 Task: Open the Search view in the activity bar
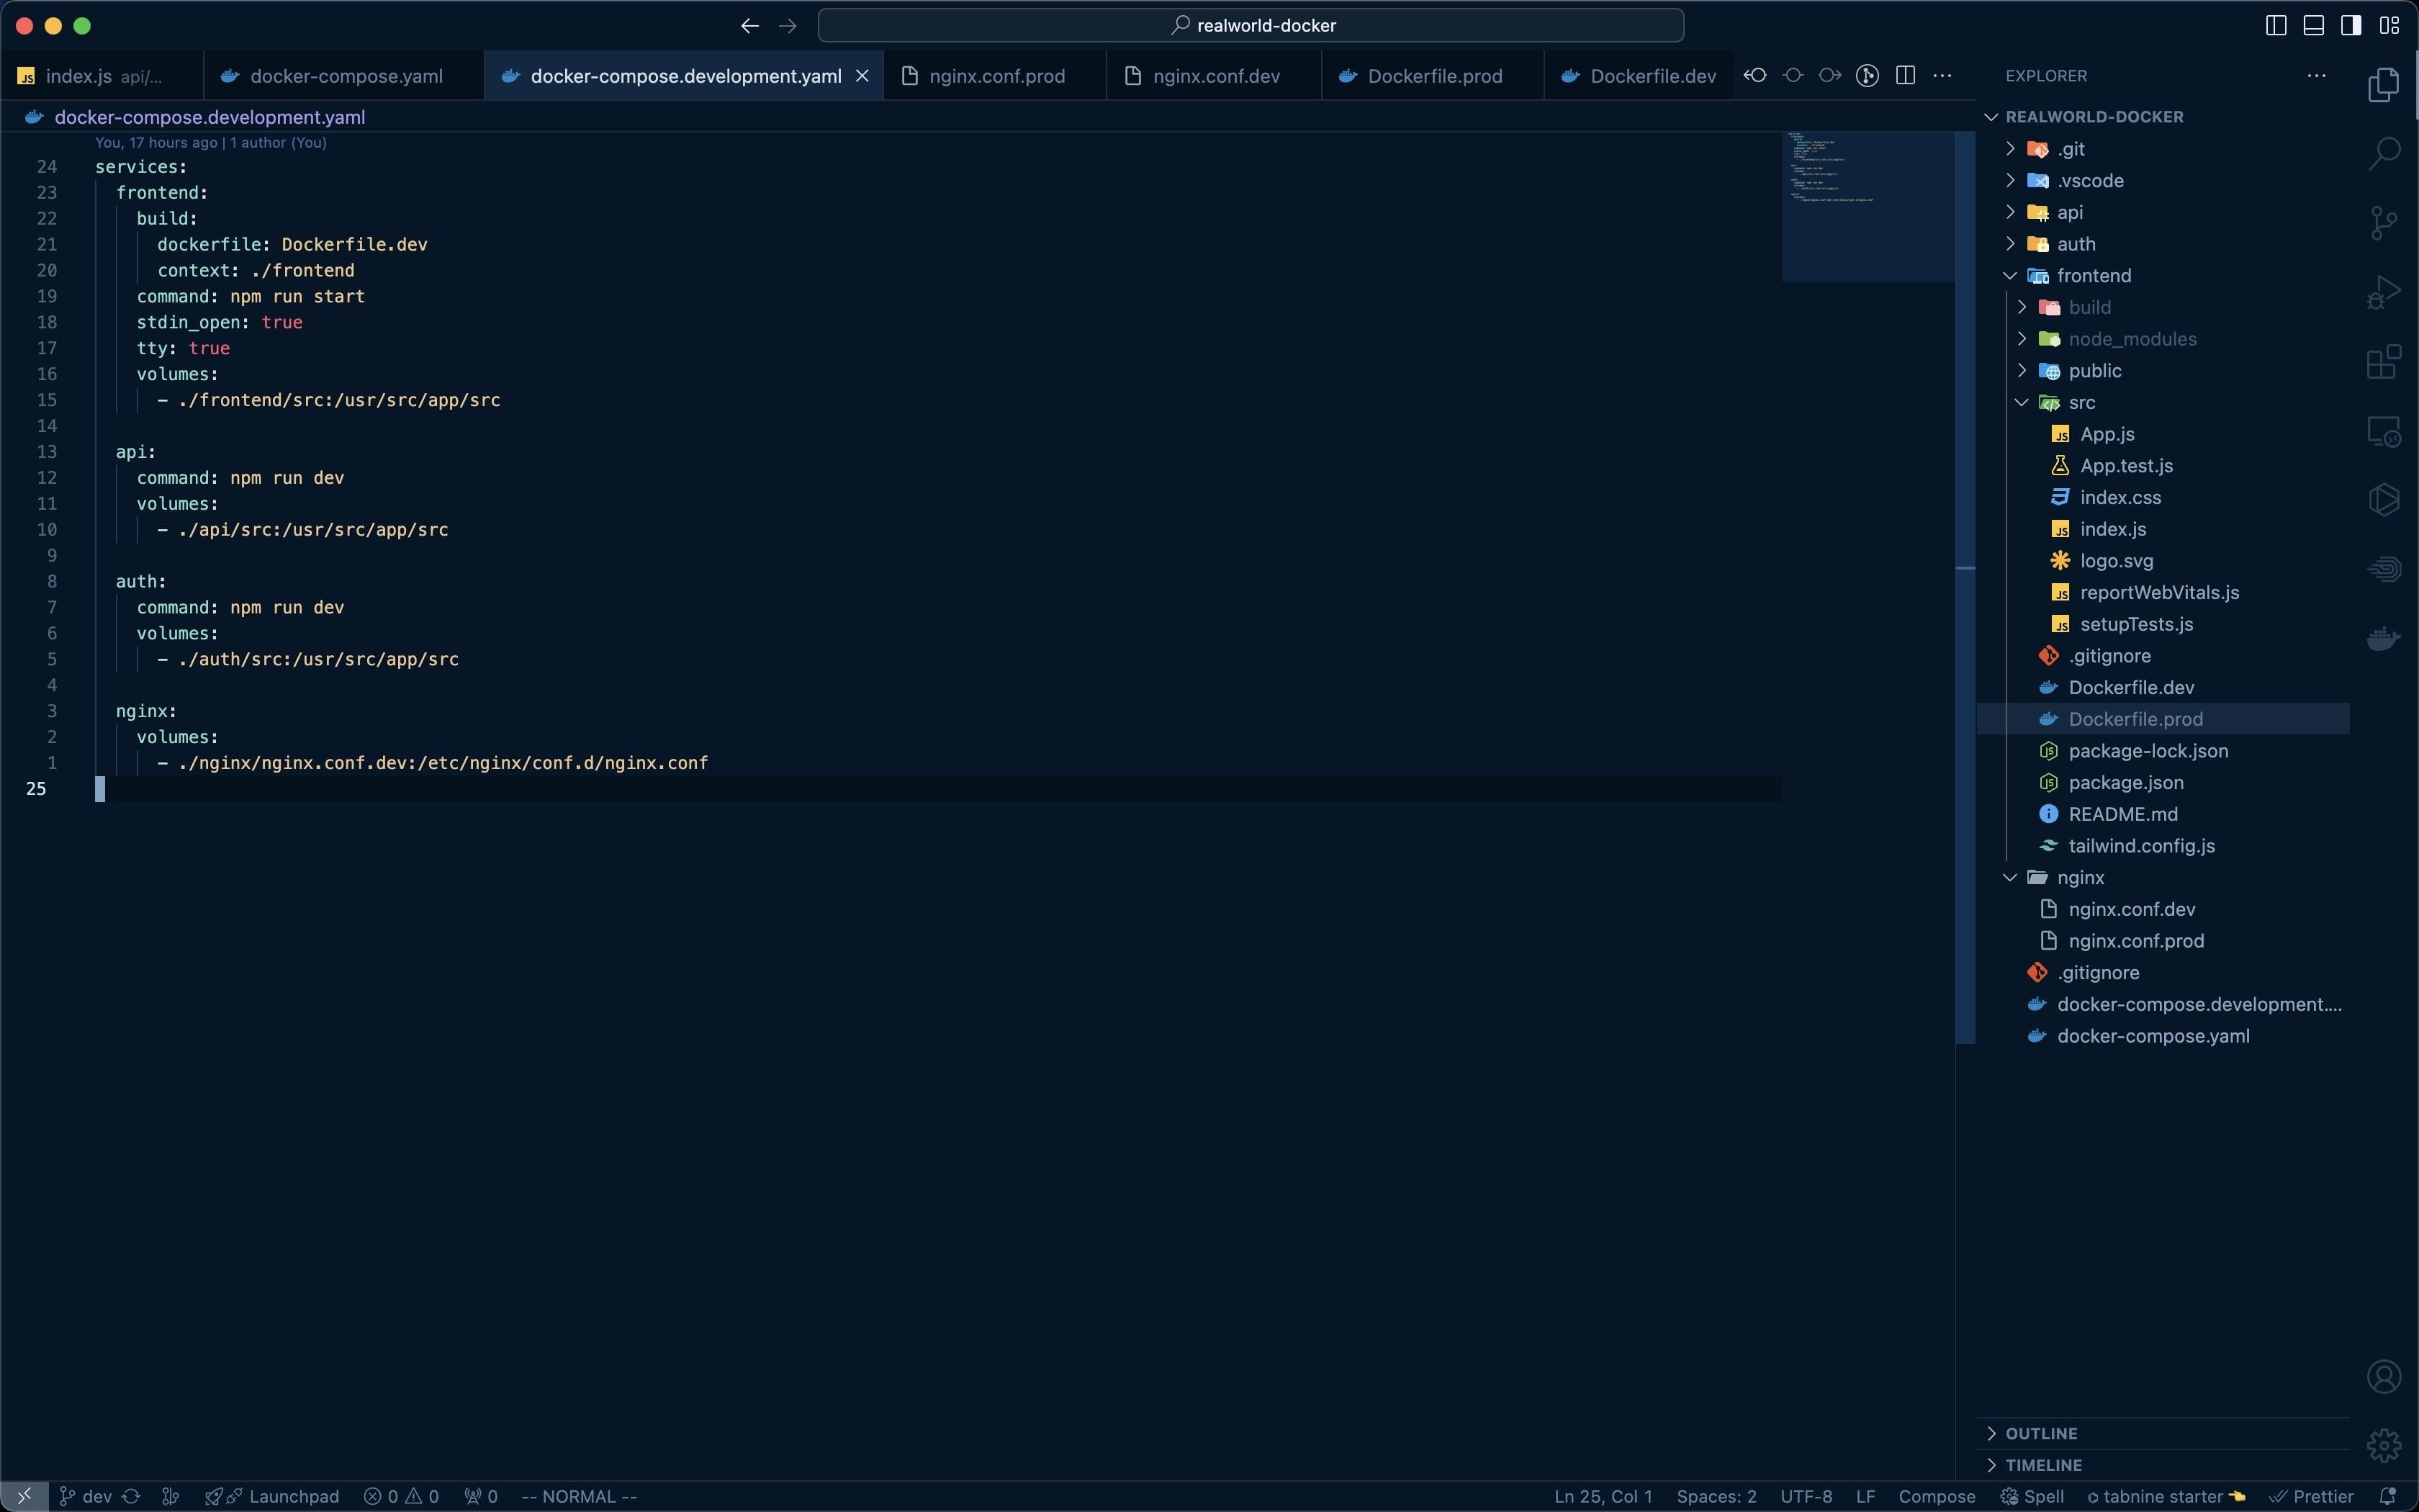tap(2384, 154)
